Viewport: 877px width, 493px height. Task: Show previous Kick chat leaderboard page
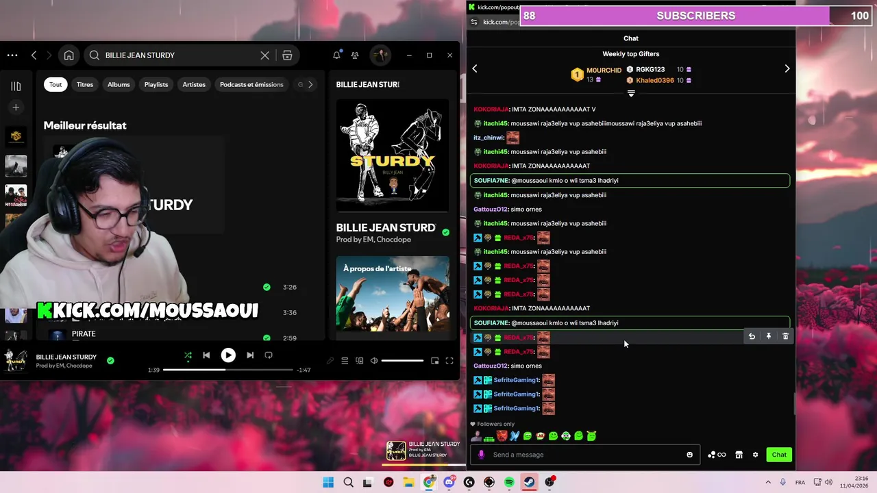point(474,68)
